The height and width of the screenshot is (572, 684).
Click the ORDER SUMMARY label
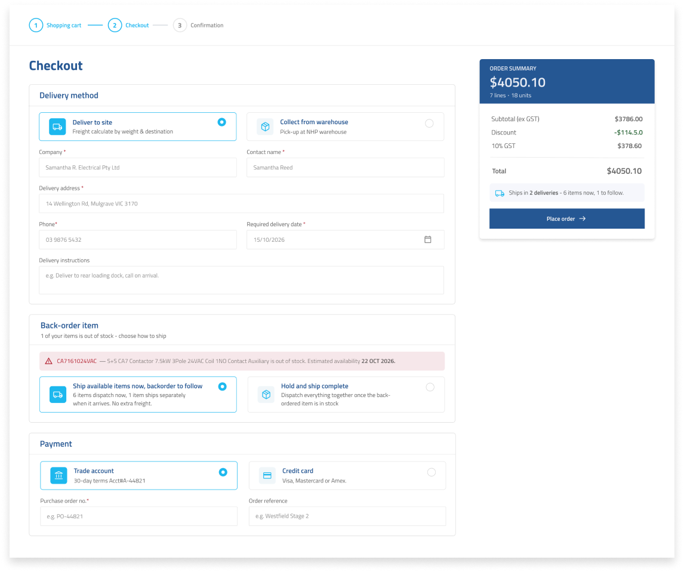coord(513,69)
